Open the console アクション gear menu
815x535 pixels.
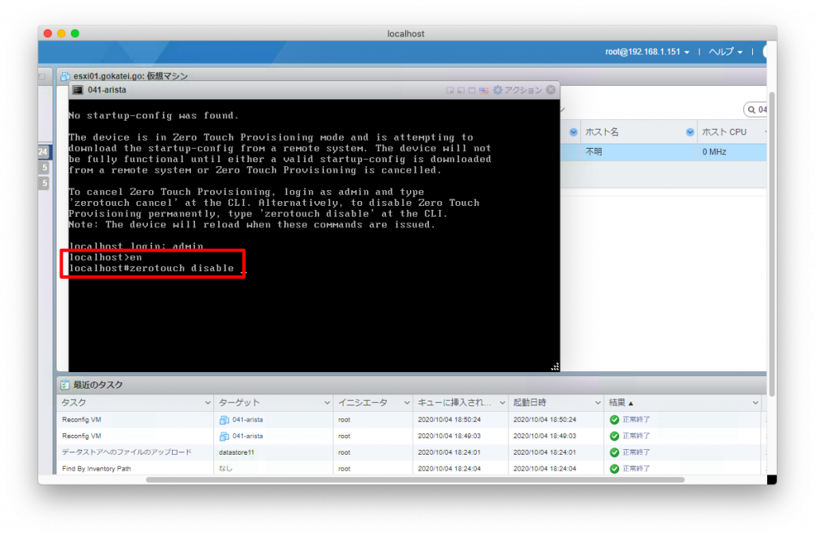[498, 90]
